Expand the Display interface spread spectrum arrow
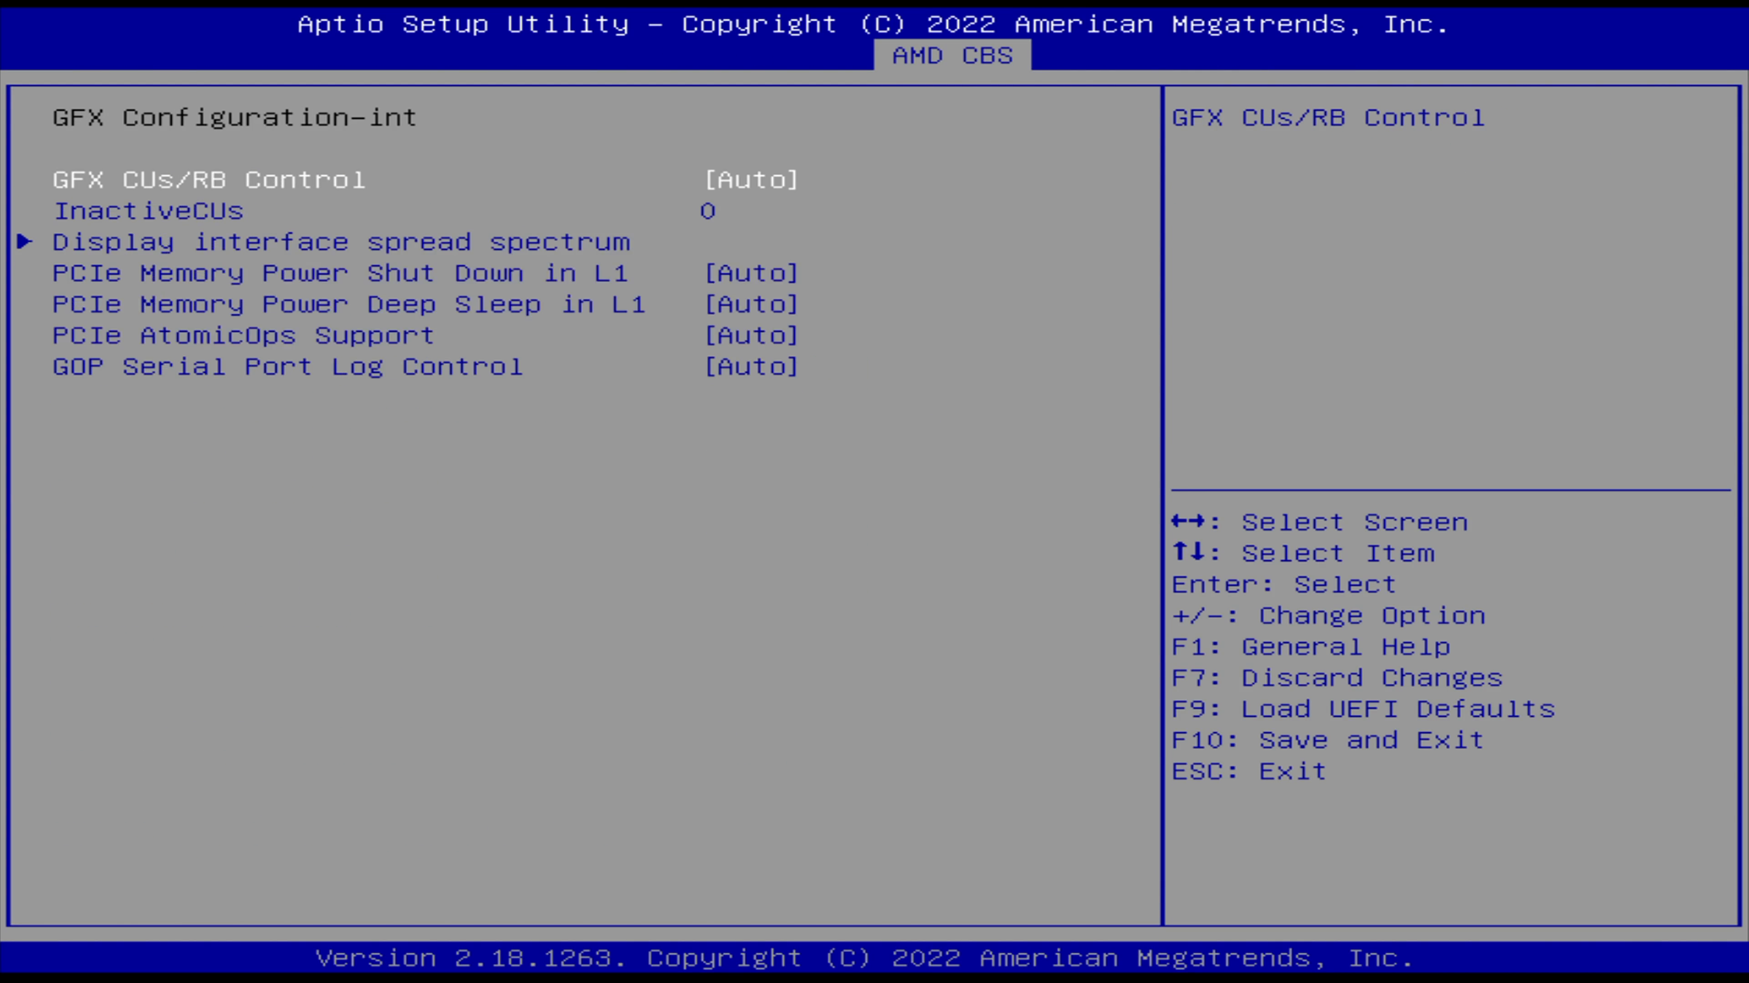 (x=25, y=242)
